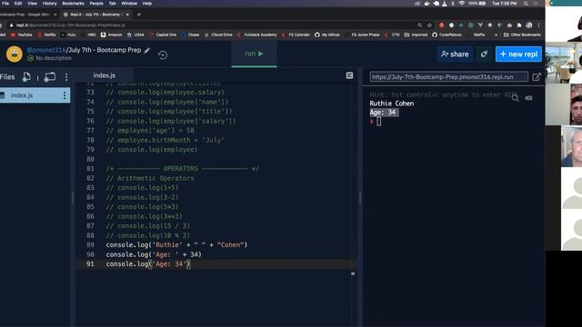
Task: Click the @pmonet316 username link
Action: (46, 50)
